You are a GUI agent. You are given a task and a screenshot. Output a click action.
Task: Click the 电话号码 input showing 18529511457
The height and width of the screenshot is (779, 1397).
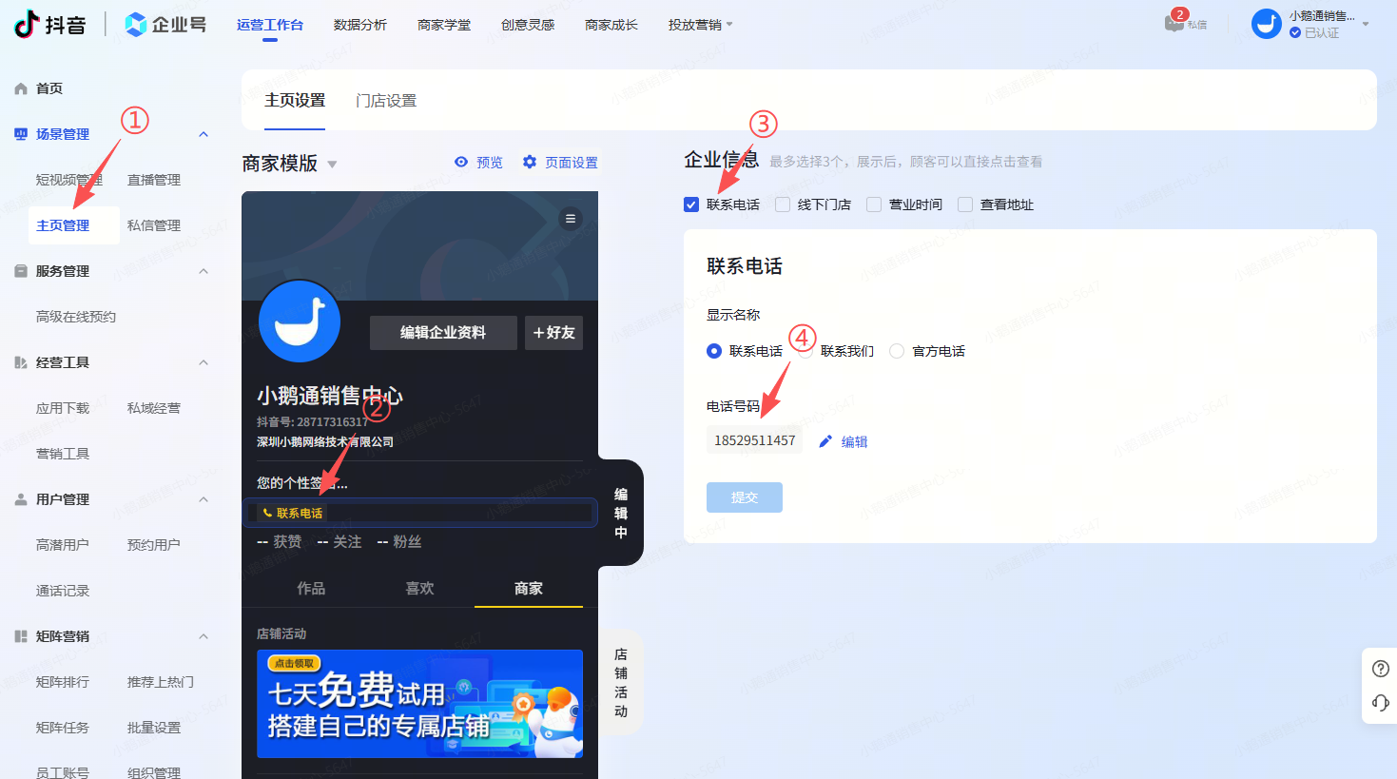click(x=753, y=439)
